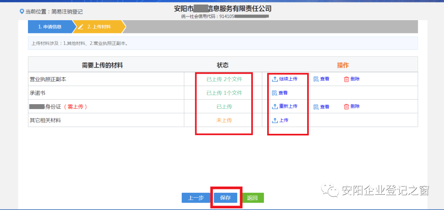Click status text 已上传 1个文件
This screenshot has width=444, height=210.
coord(224,93)
